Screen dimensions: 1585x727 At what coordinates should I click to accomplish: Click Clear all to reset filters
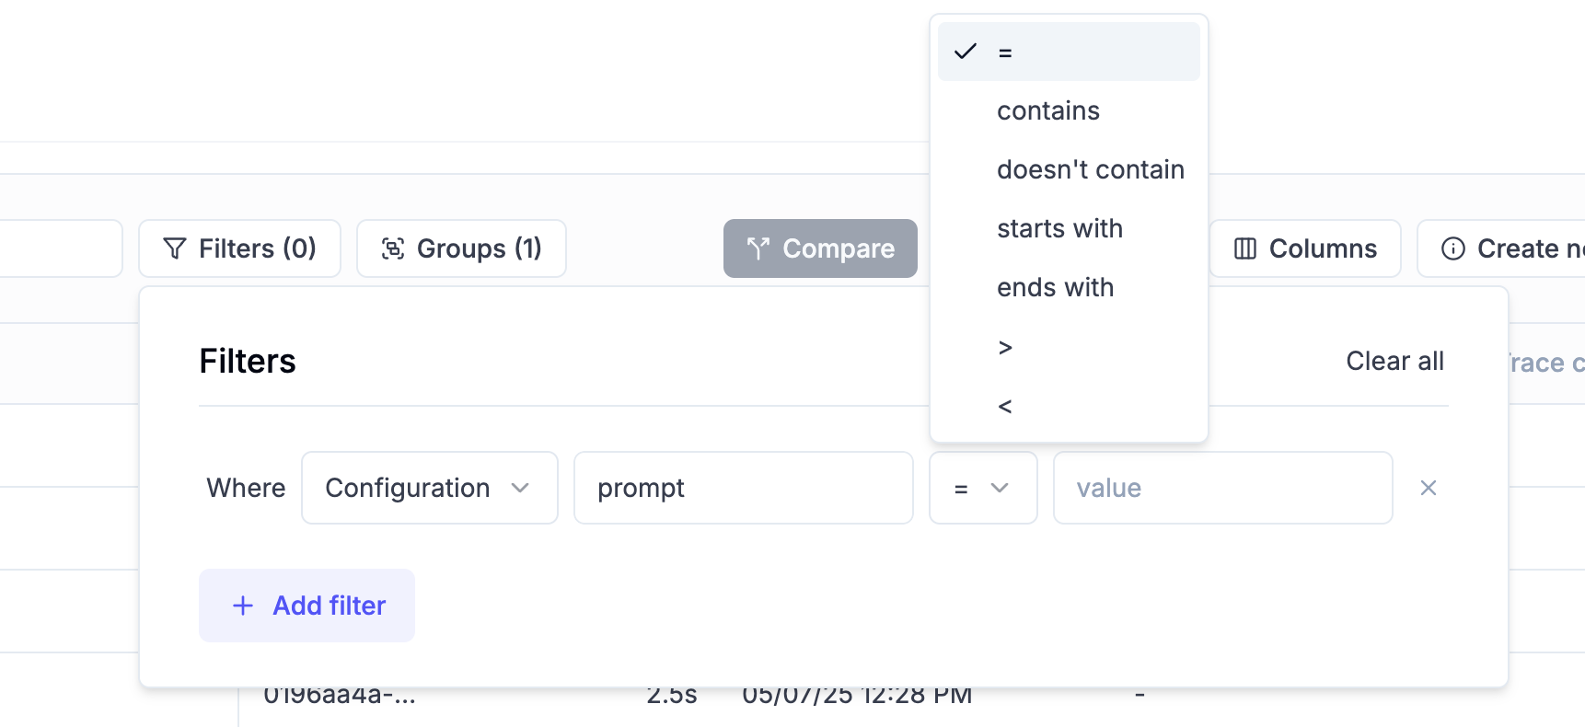click(x=1394, y=361)
